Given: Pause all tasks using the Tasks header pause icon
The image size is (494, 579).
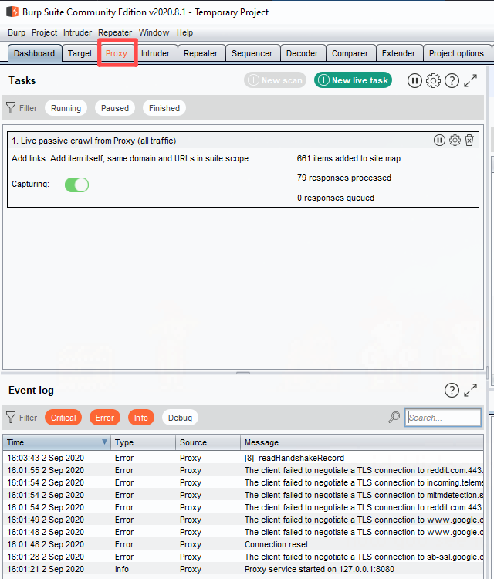Looking at the screenshot, I should 414,80.
